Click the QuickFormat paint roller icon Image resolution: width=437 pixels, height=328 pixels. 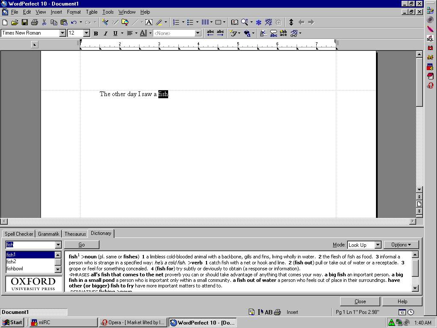105,22
